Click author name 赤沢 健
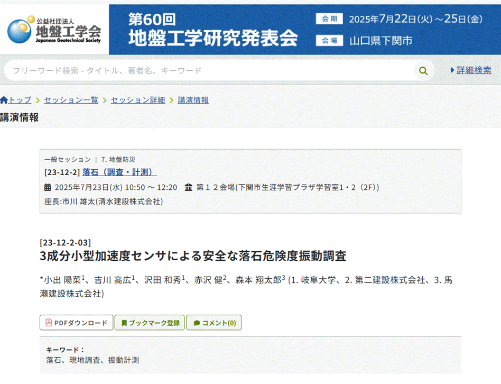501x384 pixels. tap(208, 280)
